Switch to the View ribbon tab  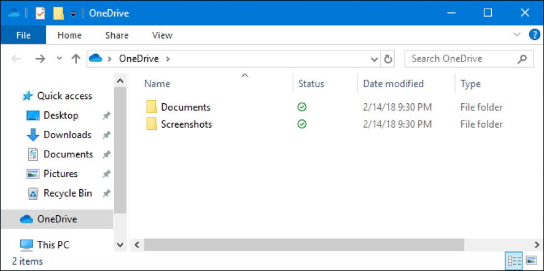click(162, 36)
